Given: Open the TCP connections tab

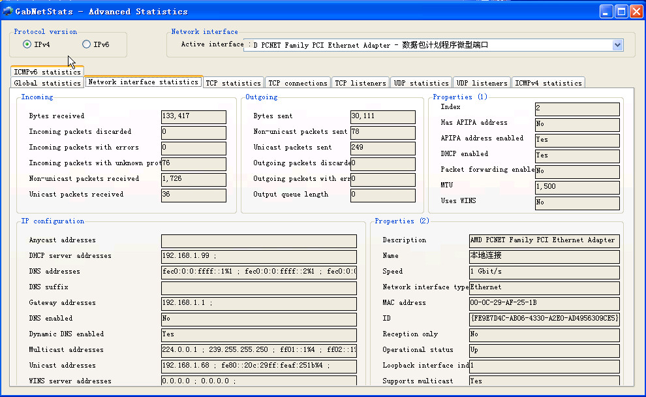Looking at the screenshot, I should point(298,83).
